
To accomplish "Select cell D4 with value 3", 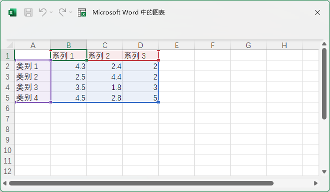I will click(140, 87).
